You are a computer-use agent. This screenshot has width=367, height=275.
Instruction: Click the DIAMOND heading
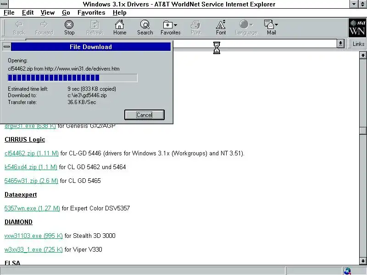coord(18,222)
